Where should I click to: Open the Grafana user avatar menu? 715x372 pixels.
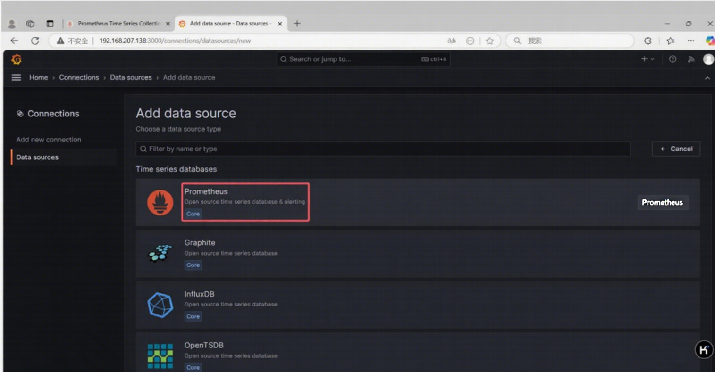(708, 59)
